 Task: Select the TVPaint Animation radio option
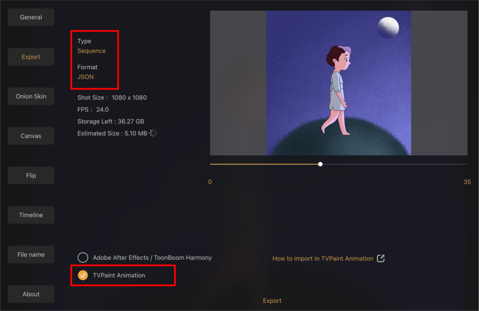[83, 275]
